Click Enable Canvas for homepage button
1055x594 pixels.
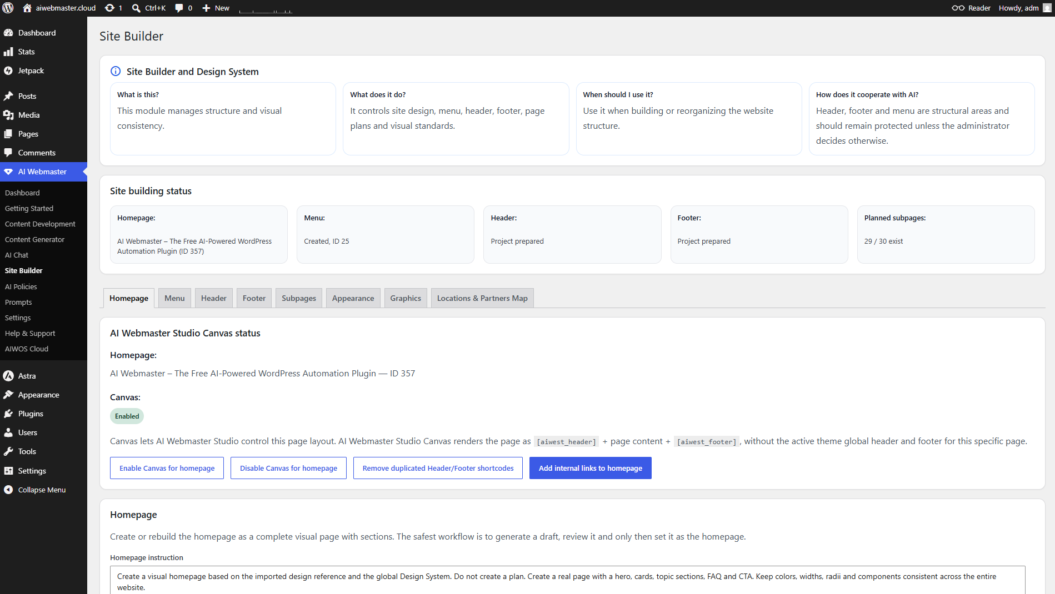(167, 468)
